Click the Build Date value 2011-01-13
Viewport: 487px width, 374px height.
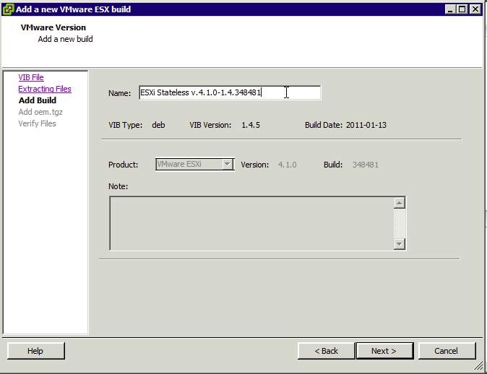tap(366, 125)
